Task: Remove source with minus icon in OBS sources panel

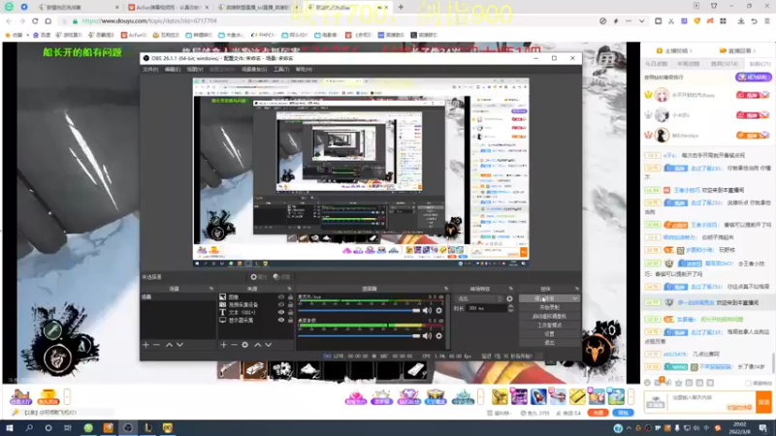Action: (x=234, y=345)
